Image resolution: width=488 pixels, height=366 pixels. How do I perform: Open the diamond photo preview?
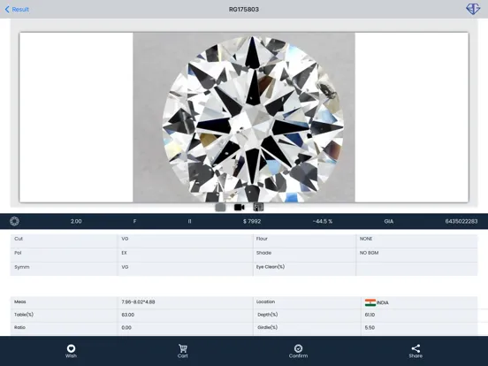[244, 118]
